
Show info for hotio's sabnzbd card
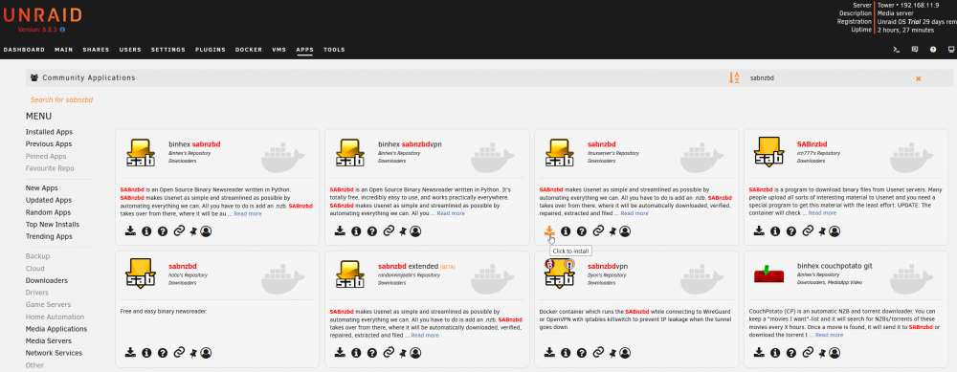click(145, 353)
